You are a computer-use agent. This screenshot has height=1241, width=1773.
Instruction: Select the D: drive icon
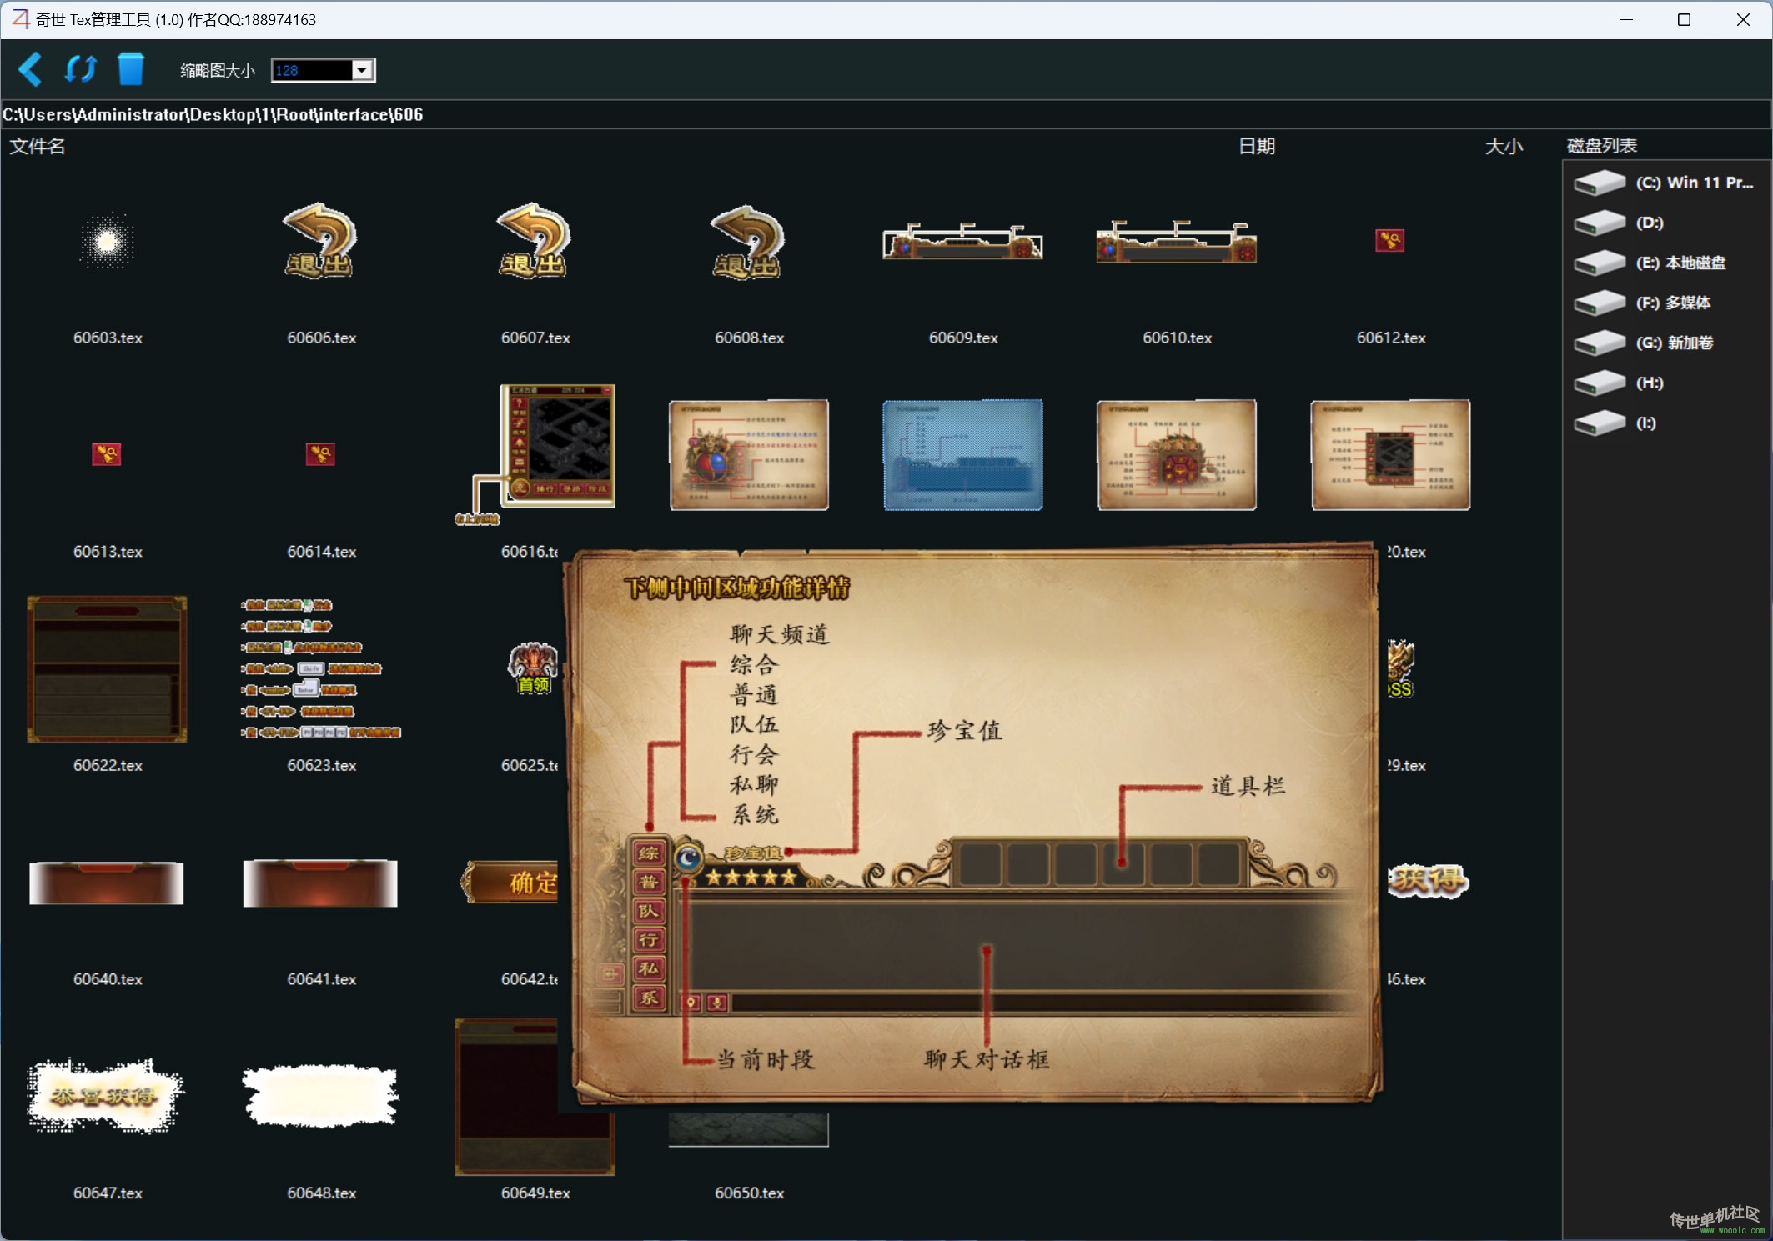click(x=1600, y=223)
